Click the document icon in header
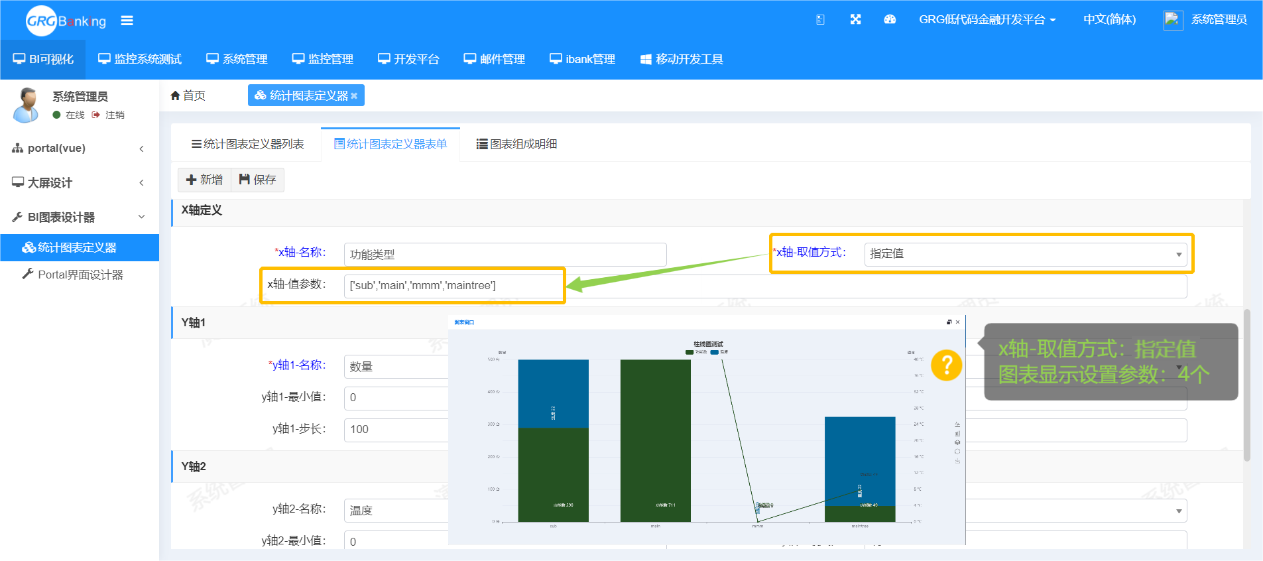The image size is (1263, 561). tap(820, 20)
